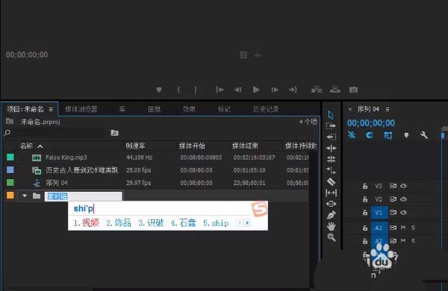The height and width of the screenshot is (291, 448).
Task: Click the Insert edit button
Action: [x=317, y=90]
